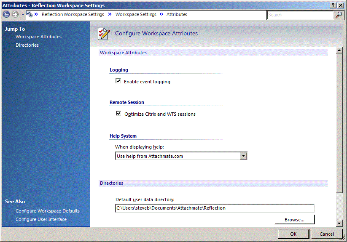The image size is (347, 242).
Task: Click the Cancel button
Action: [327, 234]
